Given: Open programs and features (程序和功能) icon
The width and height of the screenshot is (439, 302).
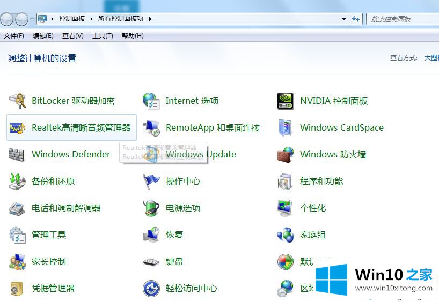Looking at the screenshot, I should tap(285, 182).
